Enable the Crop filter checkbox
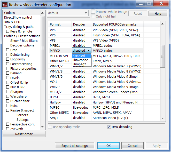171x152 pixels. (8, 50)
